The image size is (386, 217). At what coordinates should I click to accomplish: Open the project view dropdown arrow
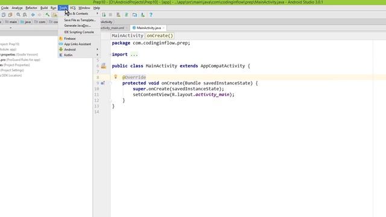click(11, 28)
